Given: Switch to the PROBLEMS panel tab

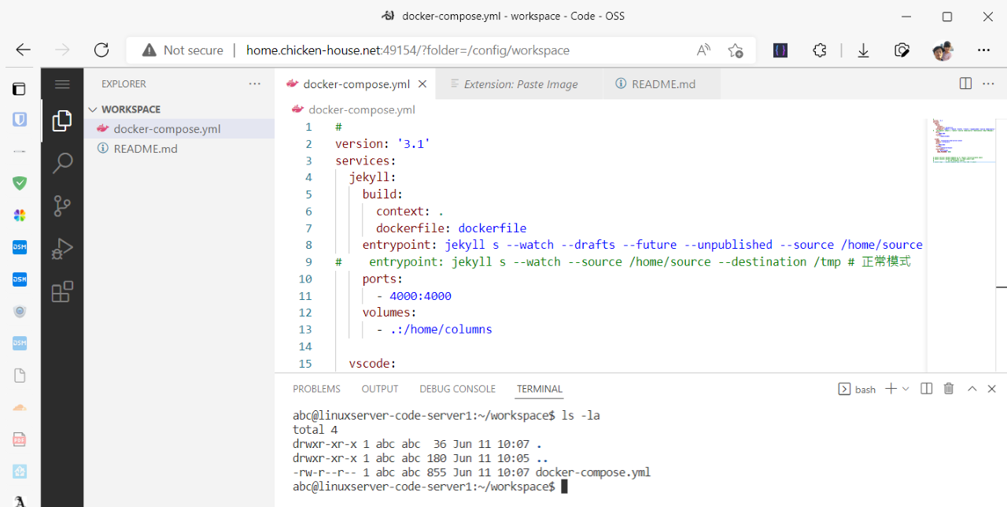Looking at the screenshot, I should click(x=316, y=389).
